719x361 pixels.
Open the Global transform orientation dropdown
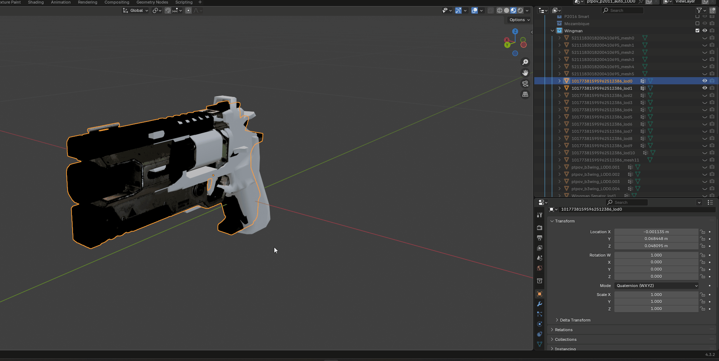pos(136,10)
